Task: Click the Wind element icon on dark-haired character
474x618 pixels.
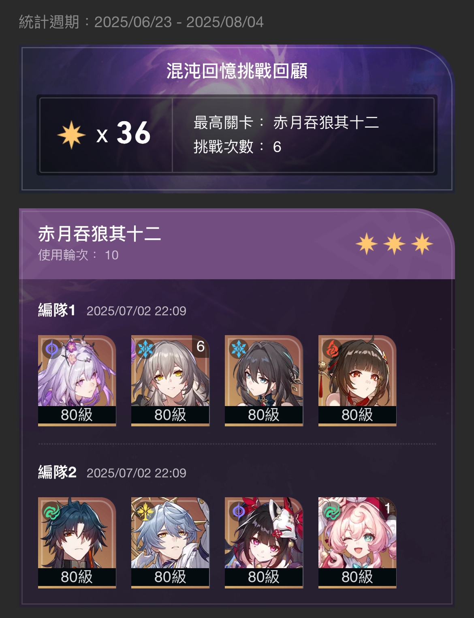Action: point(52,511)
